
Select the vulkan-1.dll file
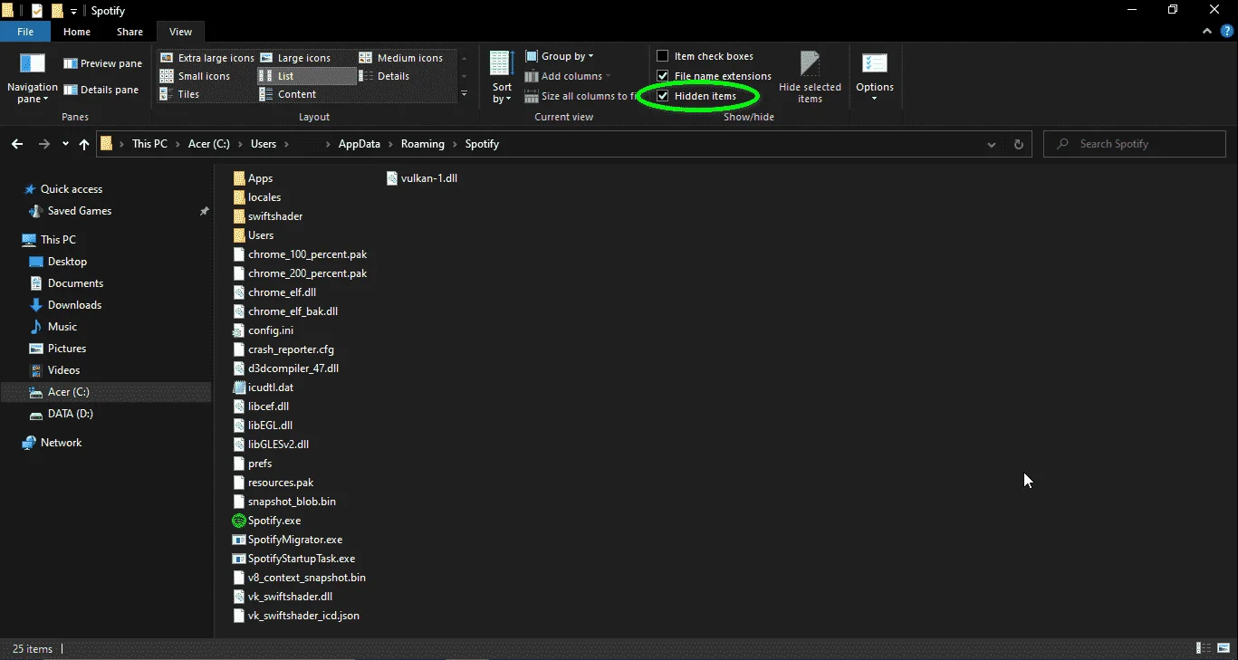[422, 178]
